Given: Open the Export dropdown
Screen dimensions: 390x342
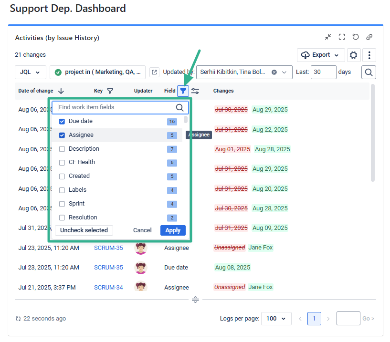Looking at the screenshot, I should pos(321,55).
